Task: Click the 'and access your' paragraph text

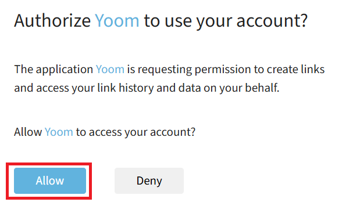Action: (x=54, y=88)
